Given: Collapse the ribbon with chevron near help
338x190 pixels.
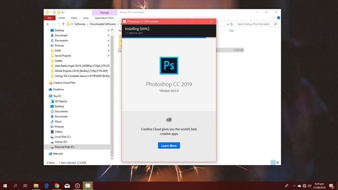Looking at the screenshot, I should 274,18.
